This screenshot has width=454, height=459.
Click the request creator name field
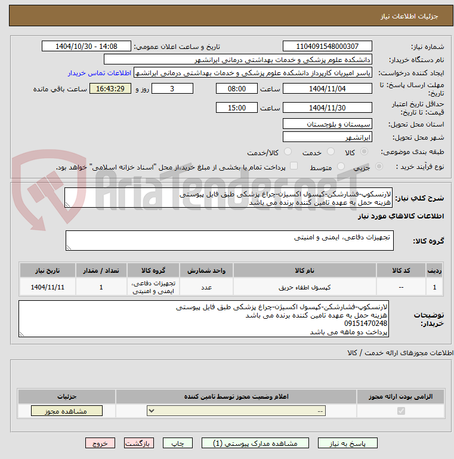[x=253, y=73]
